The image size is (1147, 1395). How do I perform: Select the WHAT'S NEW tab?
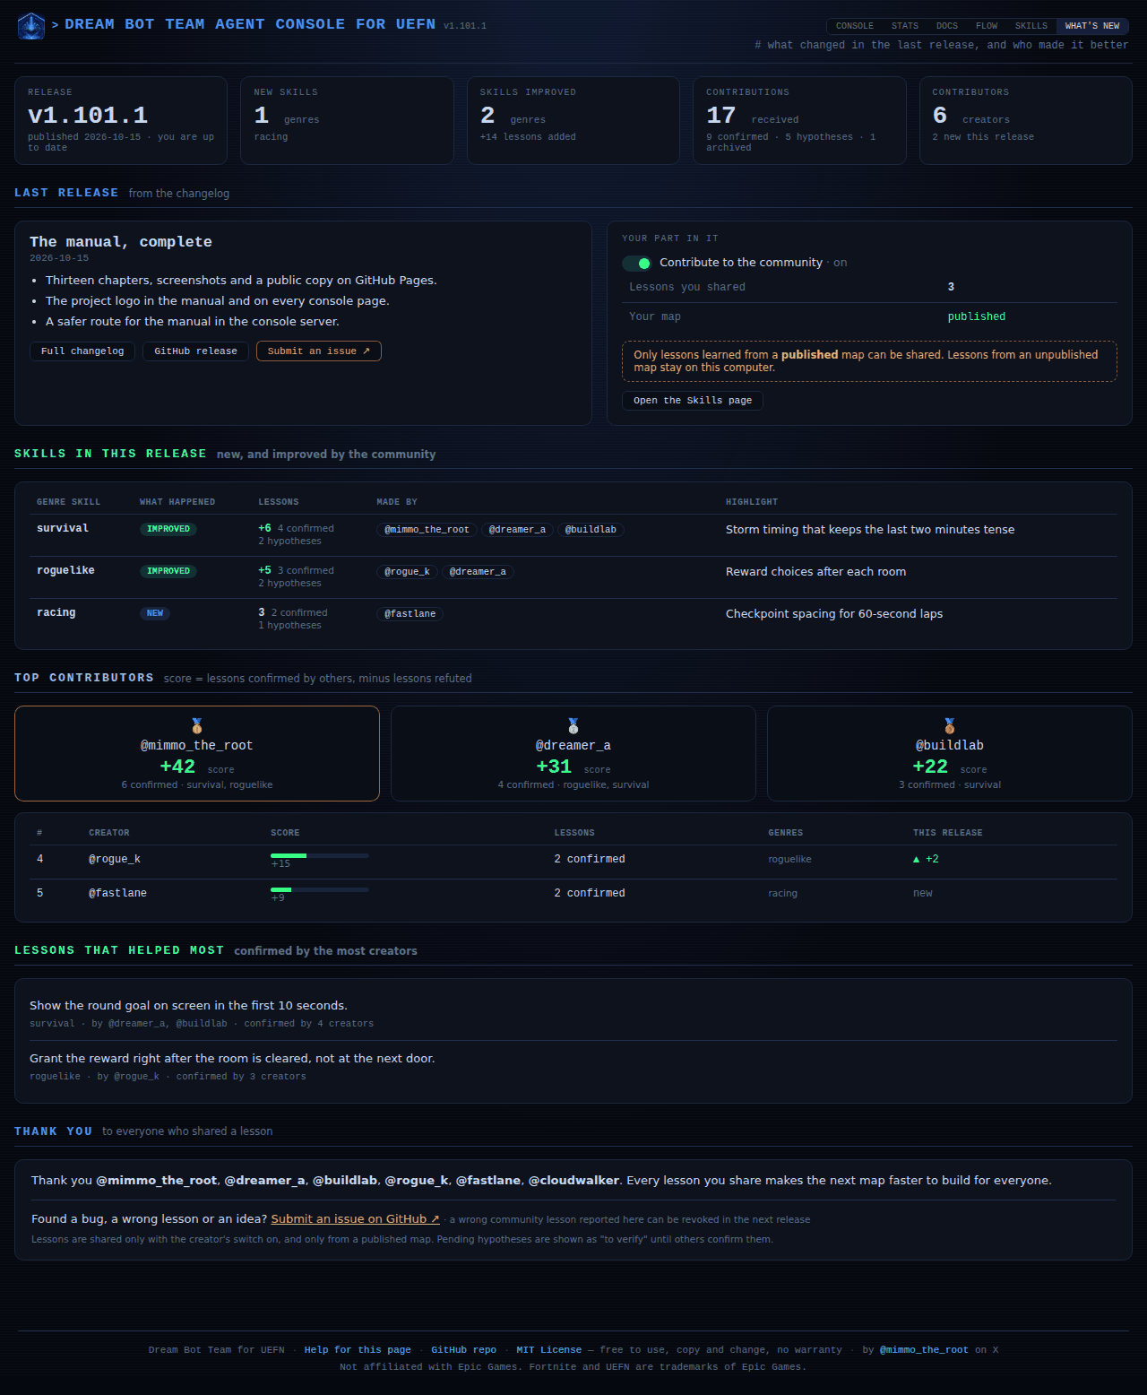pyautogui.click(x=1092, y=26)
